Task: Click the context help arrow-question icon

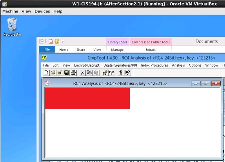Action: [128, 73]
